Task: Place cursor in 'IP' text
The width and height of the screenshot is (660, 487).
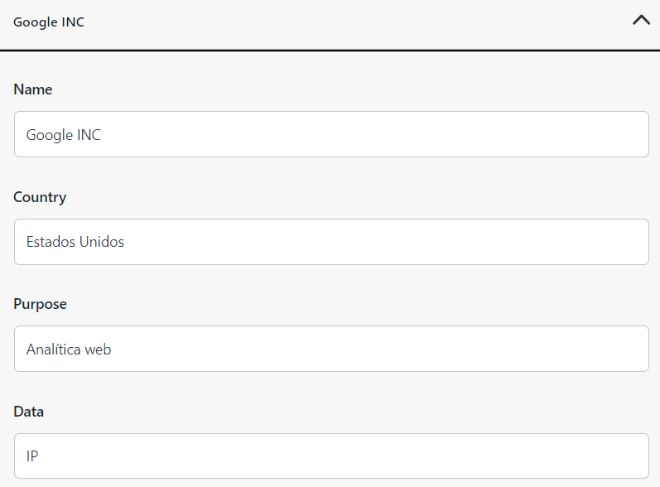Action: click(32, 456)
